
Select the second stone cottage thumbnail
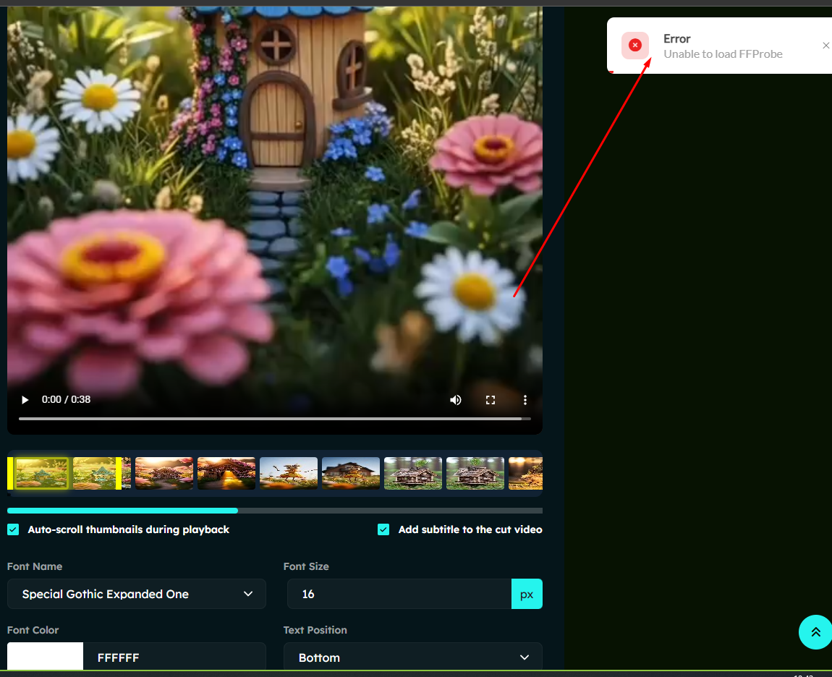tap(475, 473)
